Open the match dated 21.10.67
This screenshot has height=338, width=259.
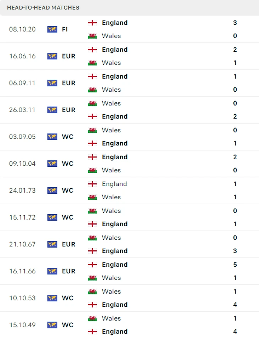(x=22, y=244)
